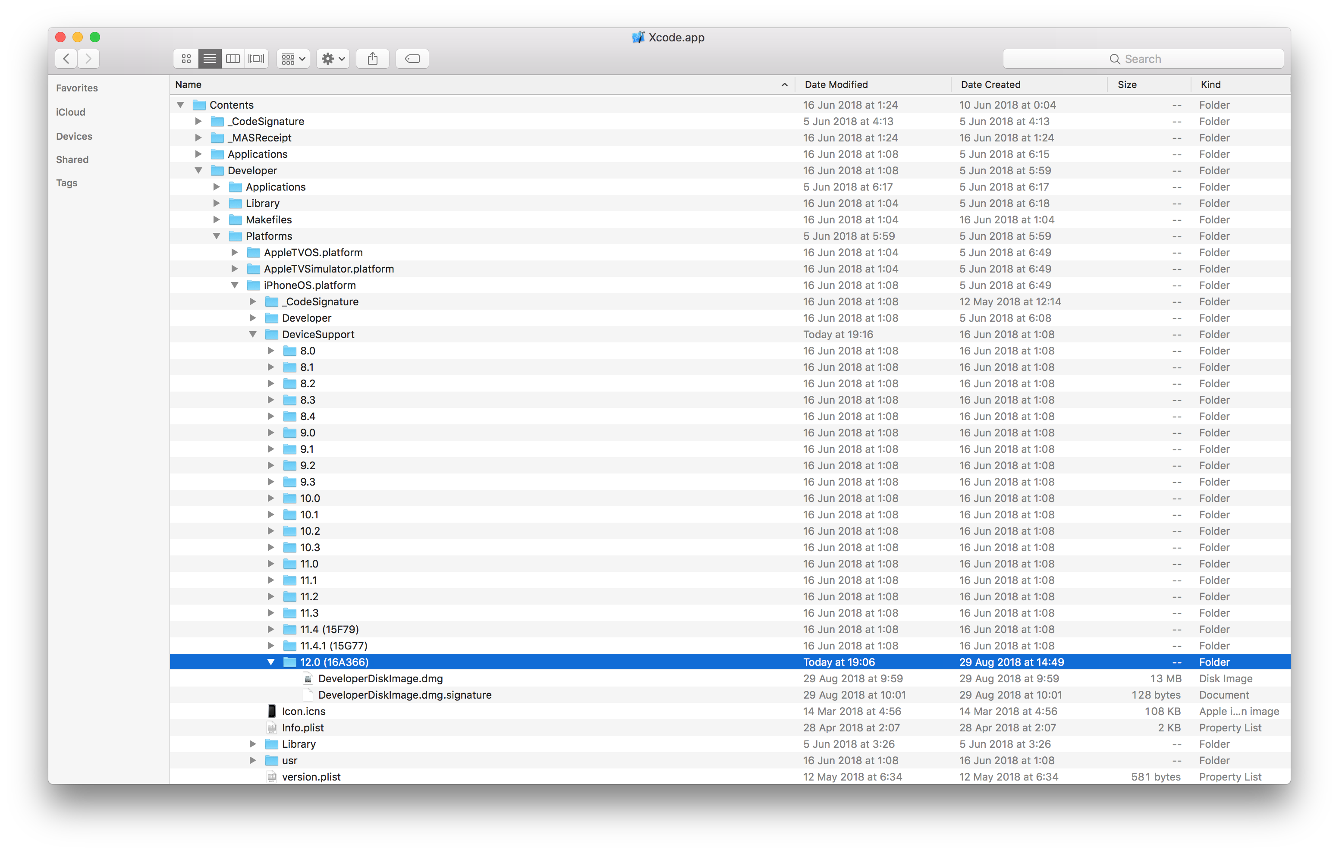Viewport: 1339px width, 853px height.
Task: Click the version.plist file icon
Action: coord(271,777)
